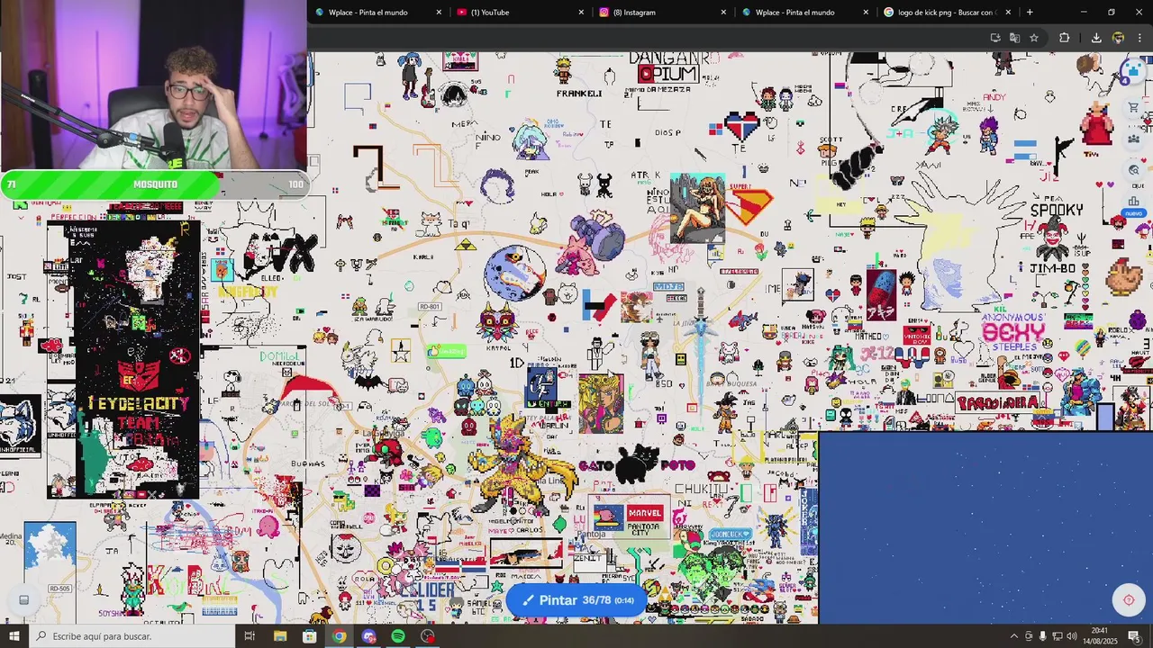Viewport: 1153px width, 648px height.
Task: Close the YouTube tab
Action: pyautogui.click(x=581, y=12)
